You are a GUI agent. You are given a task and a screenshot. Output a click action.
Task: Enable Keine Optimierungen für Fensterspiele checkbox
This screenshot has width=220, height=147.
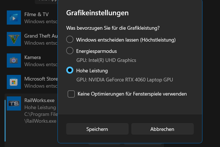[71, 94]
